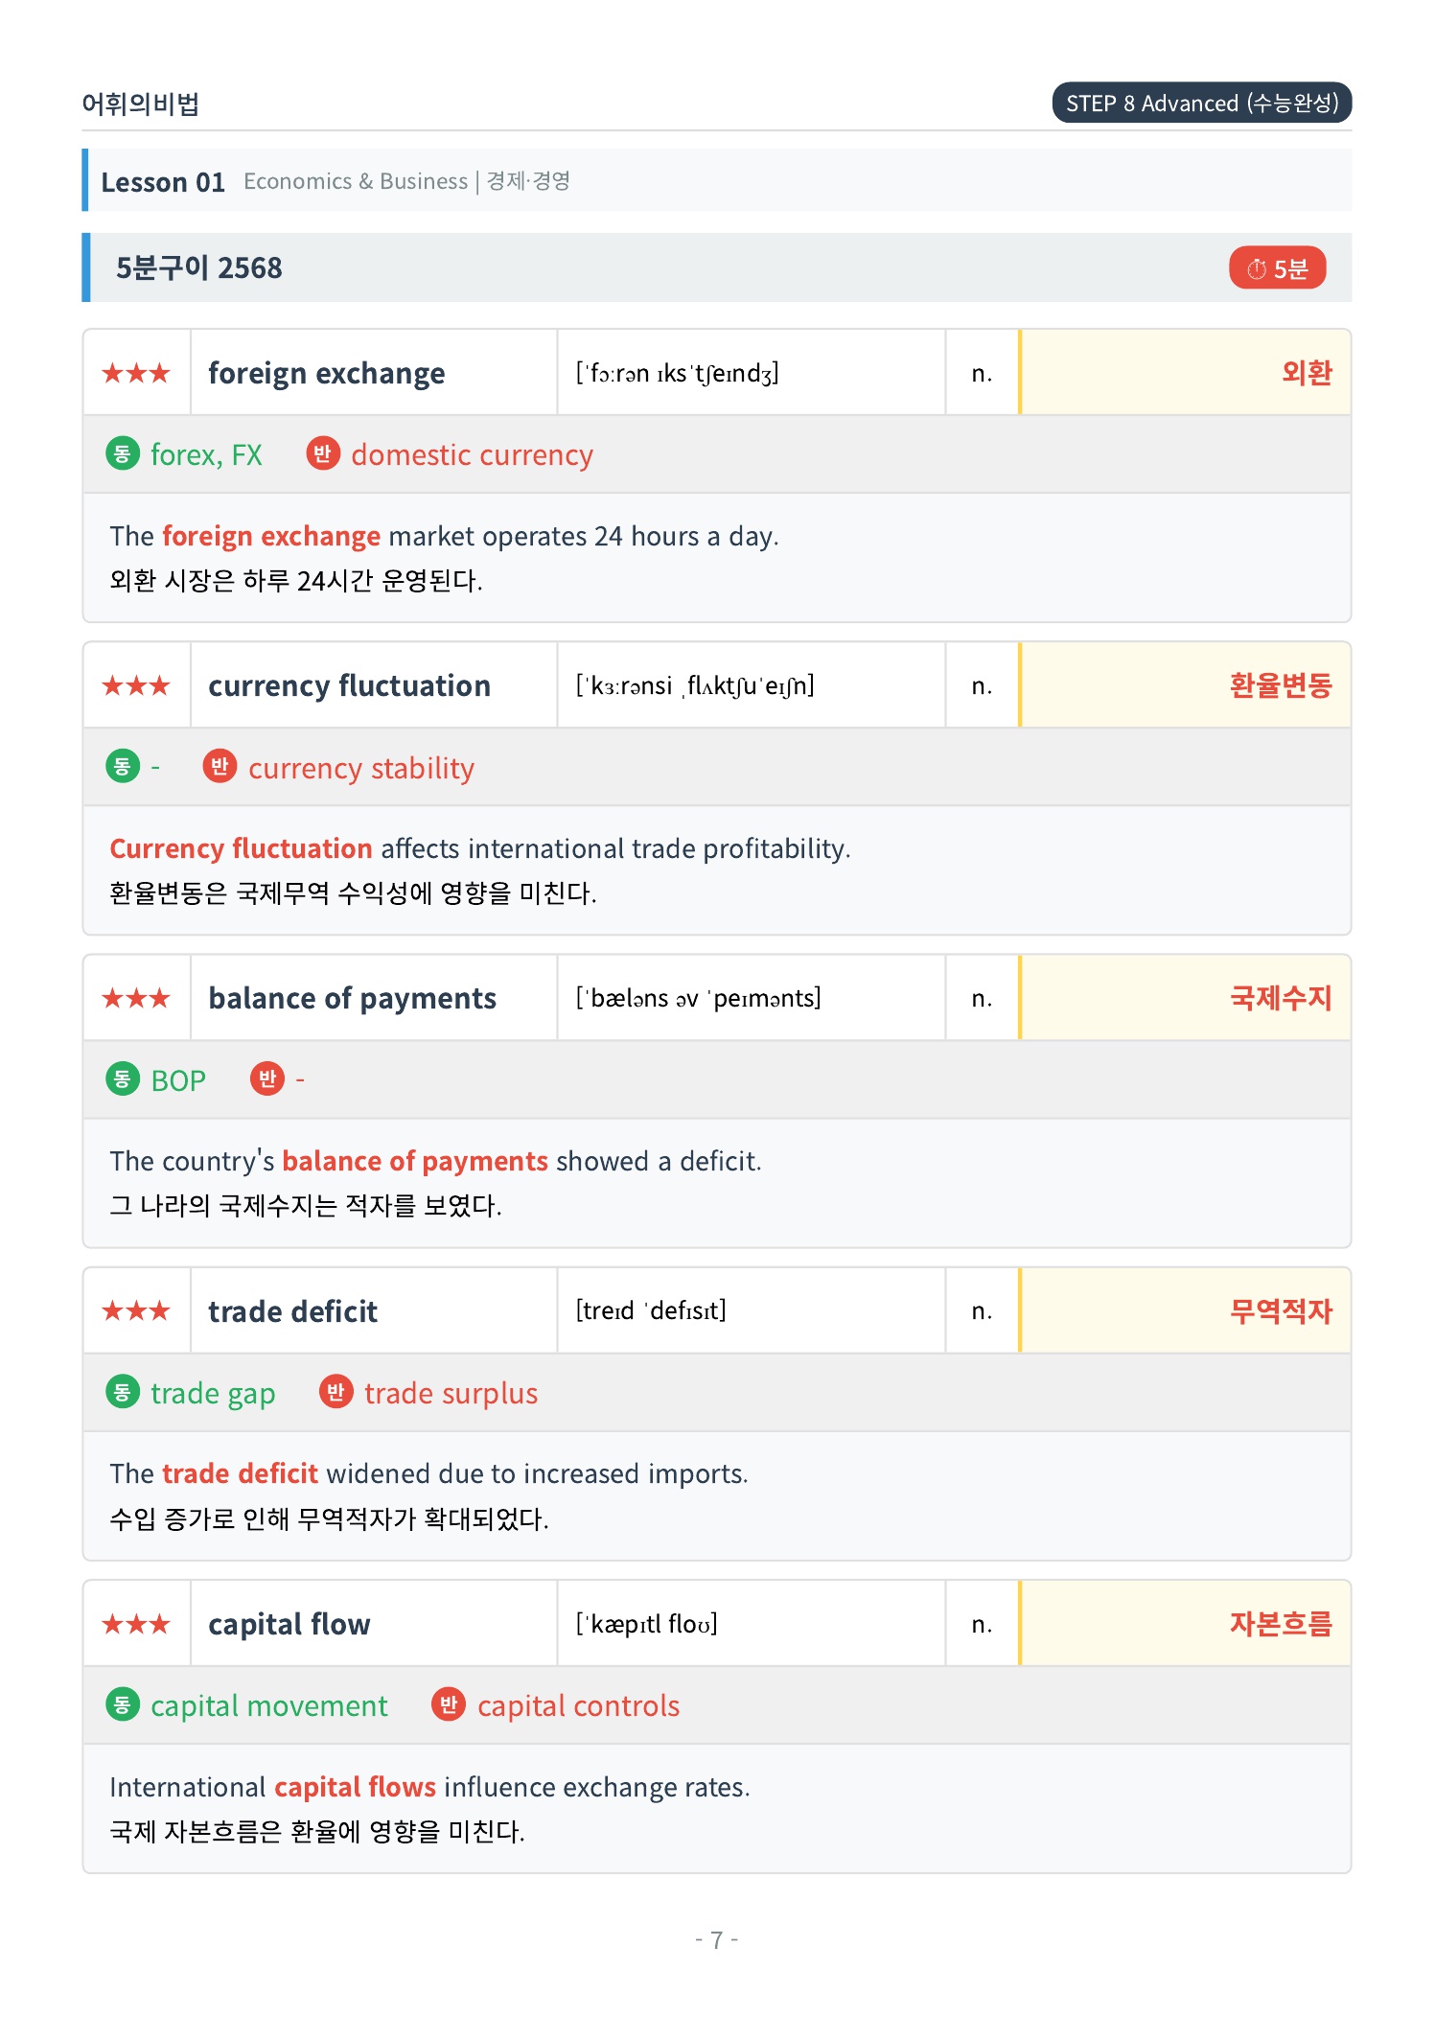Click the three-star rating for capital flow
The height and width of the screenshot is (2039, 1435).
click(136, 1624)
